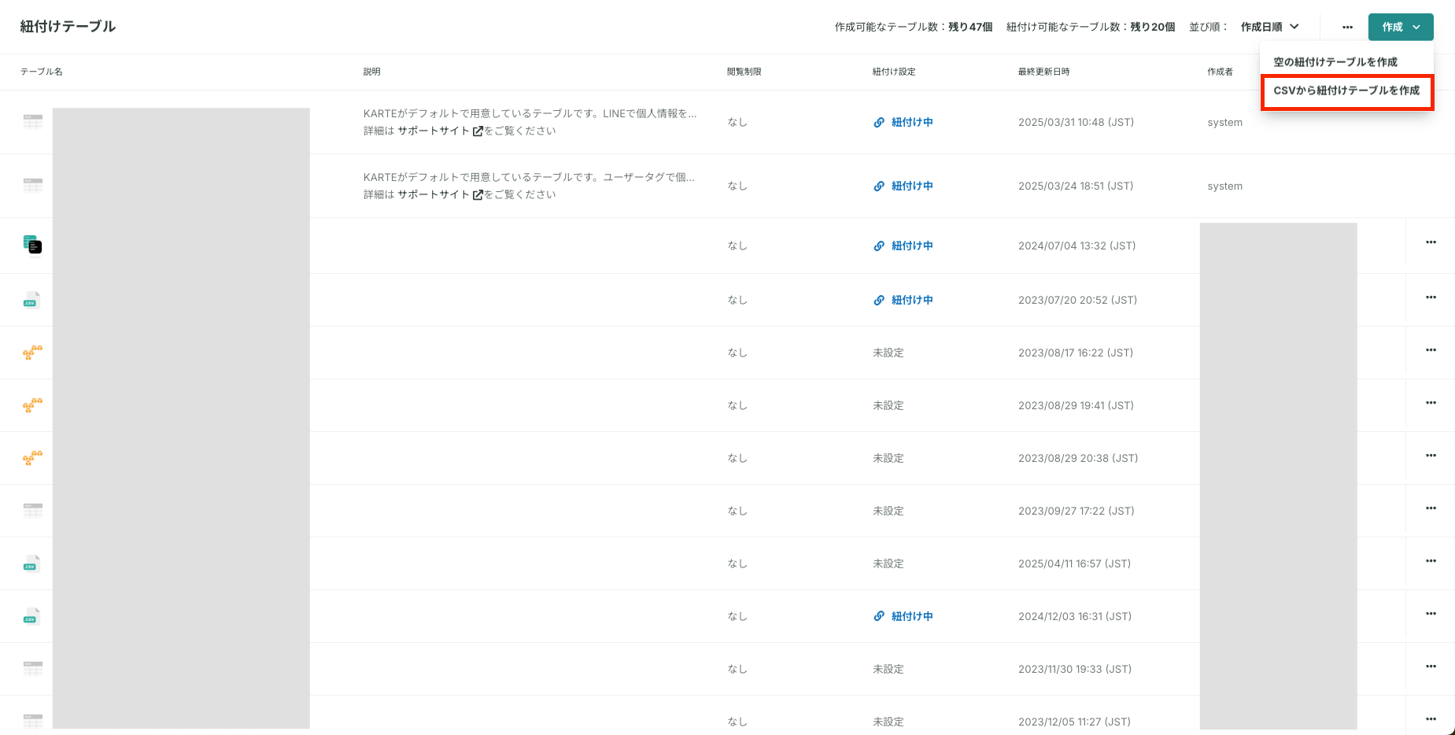Open the more options menu for the 2023/11/30 19:33 row
Screen dimensions: 1455x735
pyautogui.click(x=1431, y=667)
